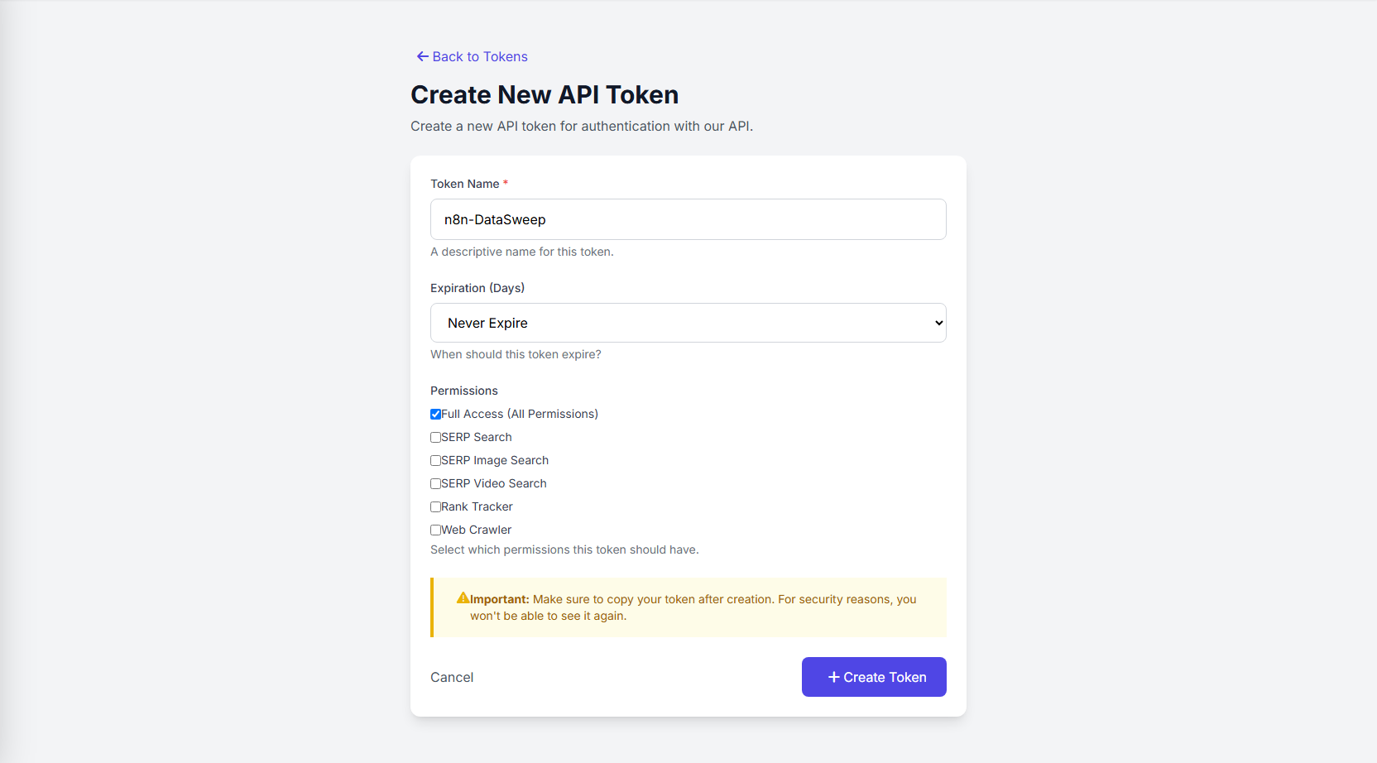The width and height of the screenshot is (1377, 763).
Task: Click the Cancel button
Action: [452, 677]
